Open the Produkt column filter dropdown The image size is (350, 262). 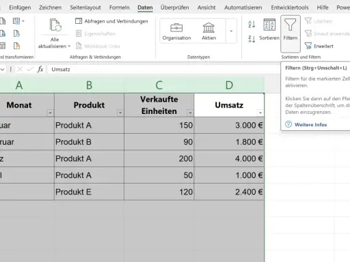click(x=120, y=113)
